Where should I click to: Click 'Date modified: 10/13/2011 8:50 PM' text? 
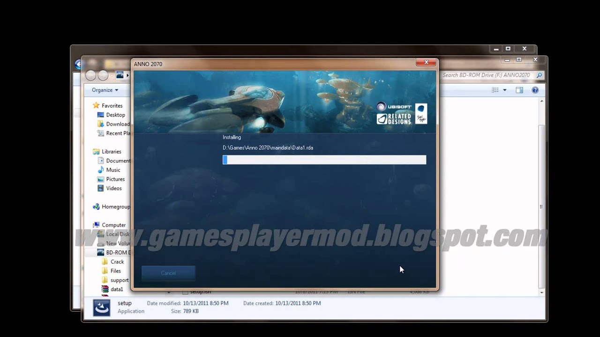(187, 303)
